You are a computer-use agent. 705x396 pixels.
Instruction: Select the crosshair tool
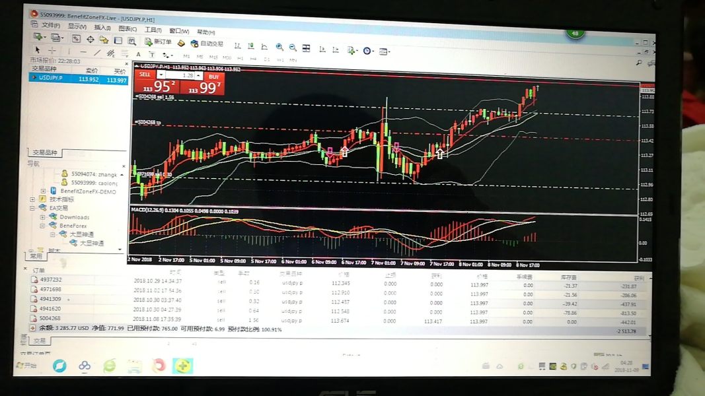click(52, 51)
